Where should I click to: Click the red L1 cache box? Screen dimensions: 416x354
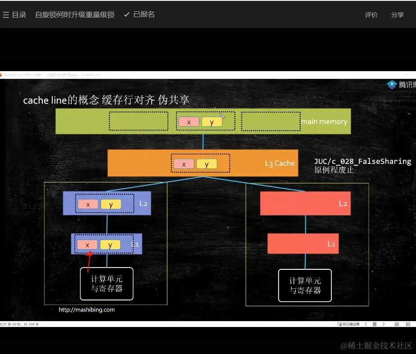pos(303,244)
